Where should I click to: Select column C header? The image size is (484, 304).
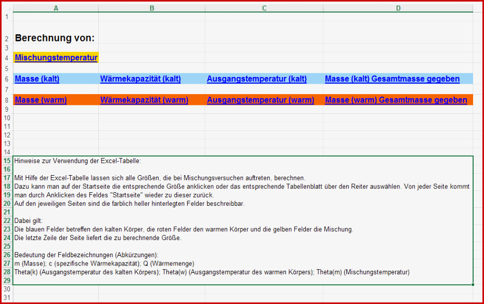tap(264, 8)
